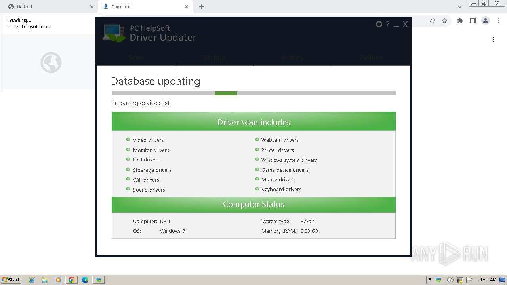Click green bullet beside Video drivers

tap(128, 139)
